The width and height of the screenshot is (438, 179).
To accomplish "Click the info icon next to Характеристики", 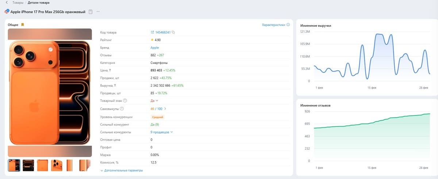I will (288, 25).
